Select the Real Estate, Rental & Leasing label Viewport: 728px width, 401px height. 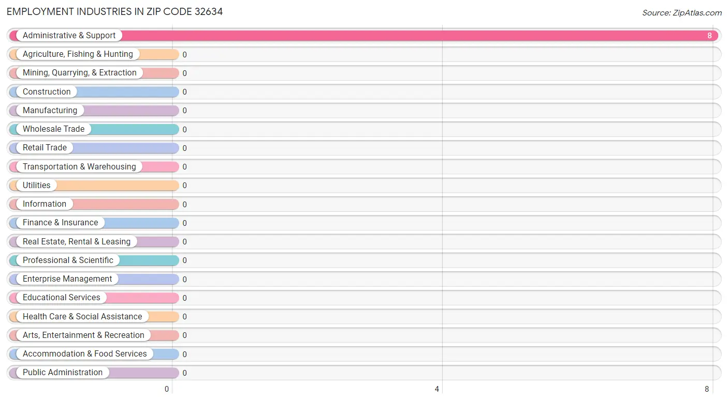pyautogui.click(x=77, y=241)
